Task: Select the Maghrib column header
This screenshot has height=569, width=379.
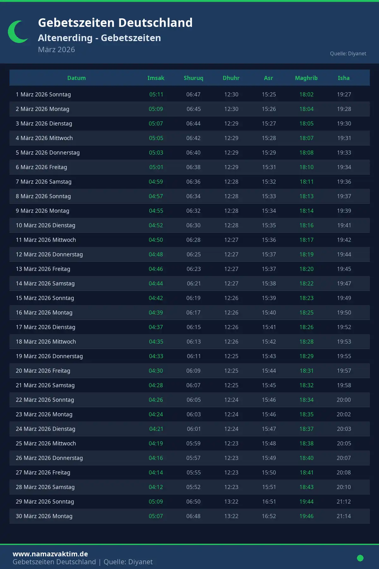Action: tap(306, 78)
